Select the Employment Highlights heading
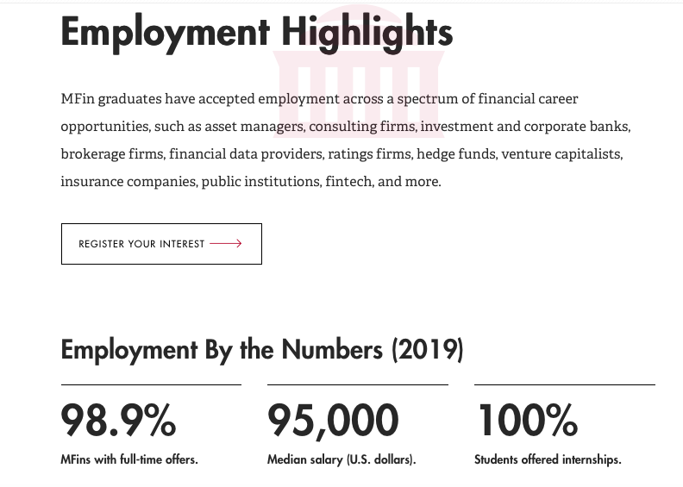 (x=257, y=32)
